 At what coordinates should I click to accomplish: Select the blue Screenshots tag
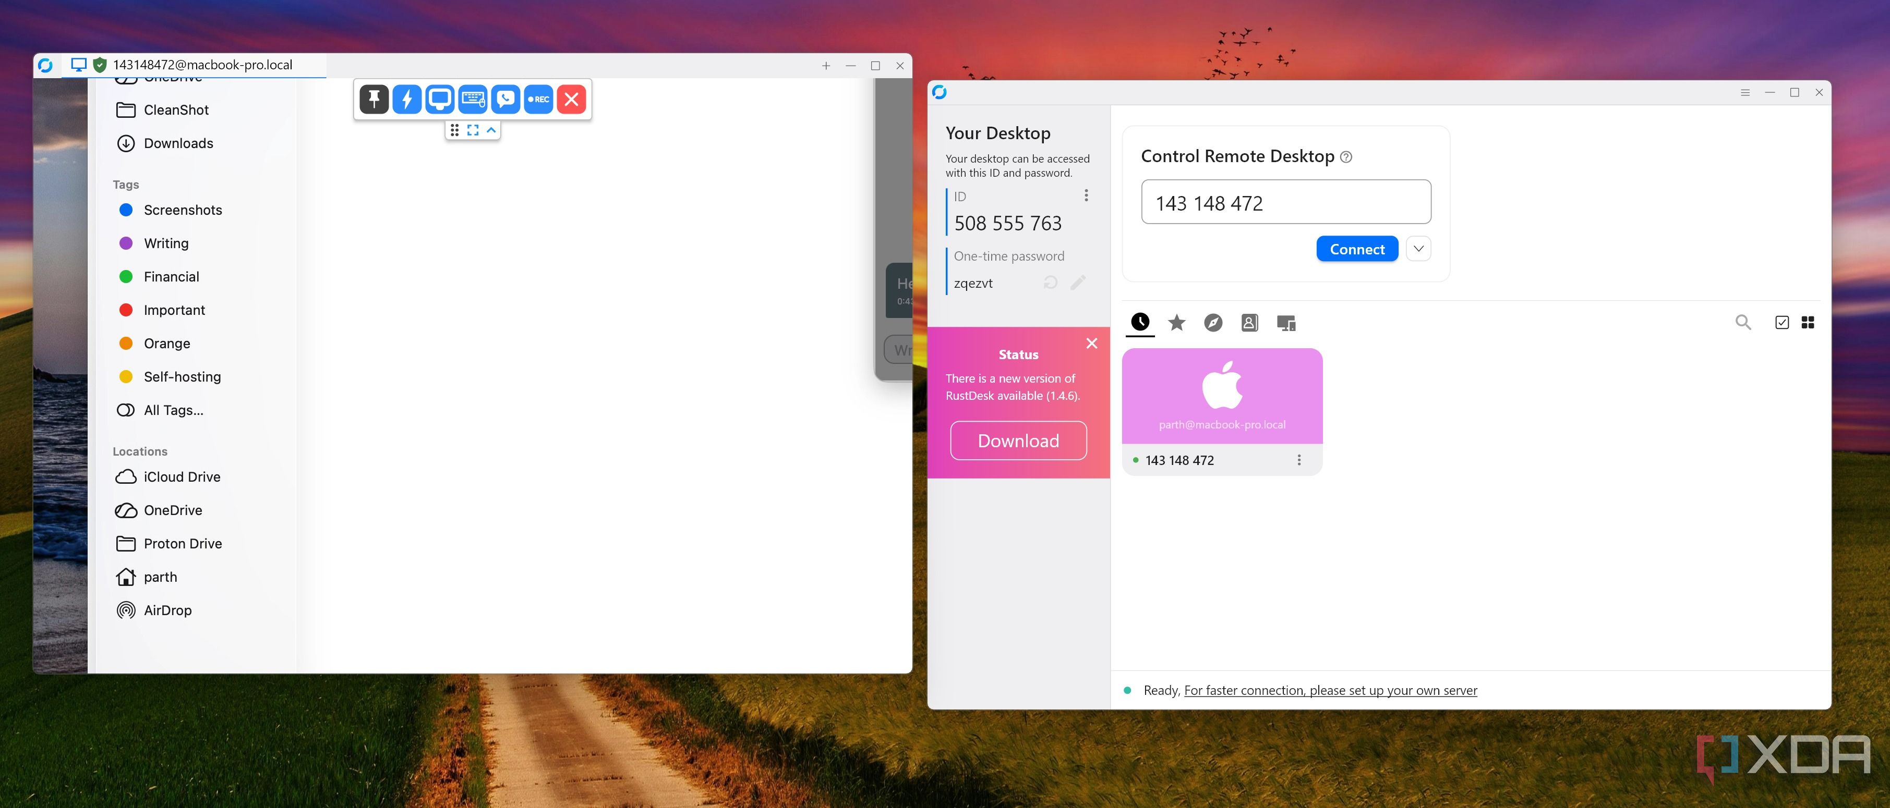click(170, 210)
